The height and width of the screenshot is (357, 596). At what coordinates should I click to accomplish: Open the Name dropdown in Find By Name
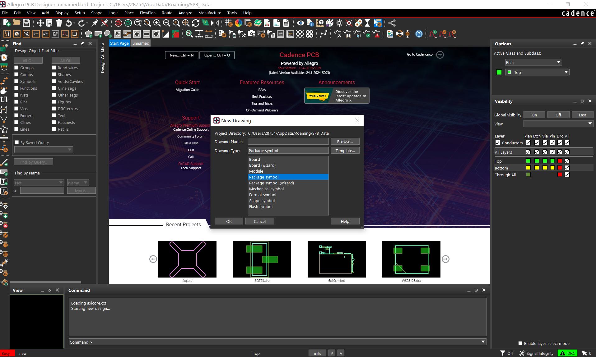tap(78, 183)
